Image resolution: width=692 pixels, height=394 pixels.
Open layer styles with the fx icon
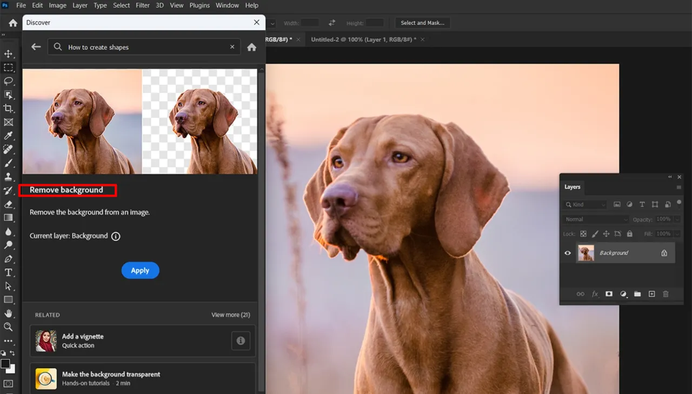595,294
